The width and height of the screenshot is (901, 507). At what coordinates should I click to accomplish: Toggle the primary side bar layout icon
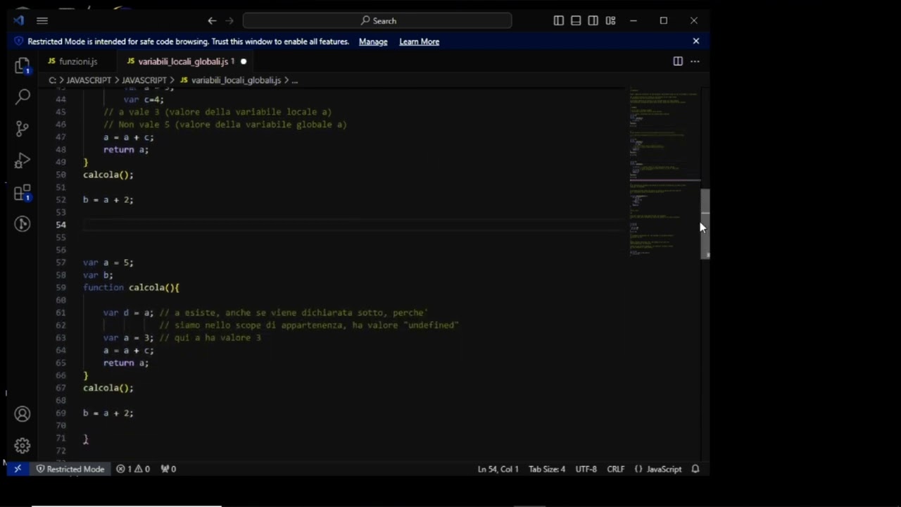point(559,20)
